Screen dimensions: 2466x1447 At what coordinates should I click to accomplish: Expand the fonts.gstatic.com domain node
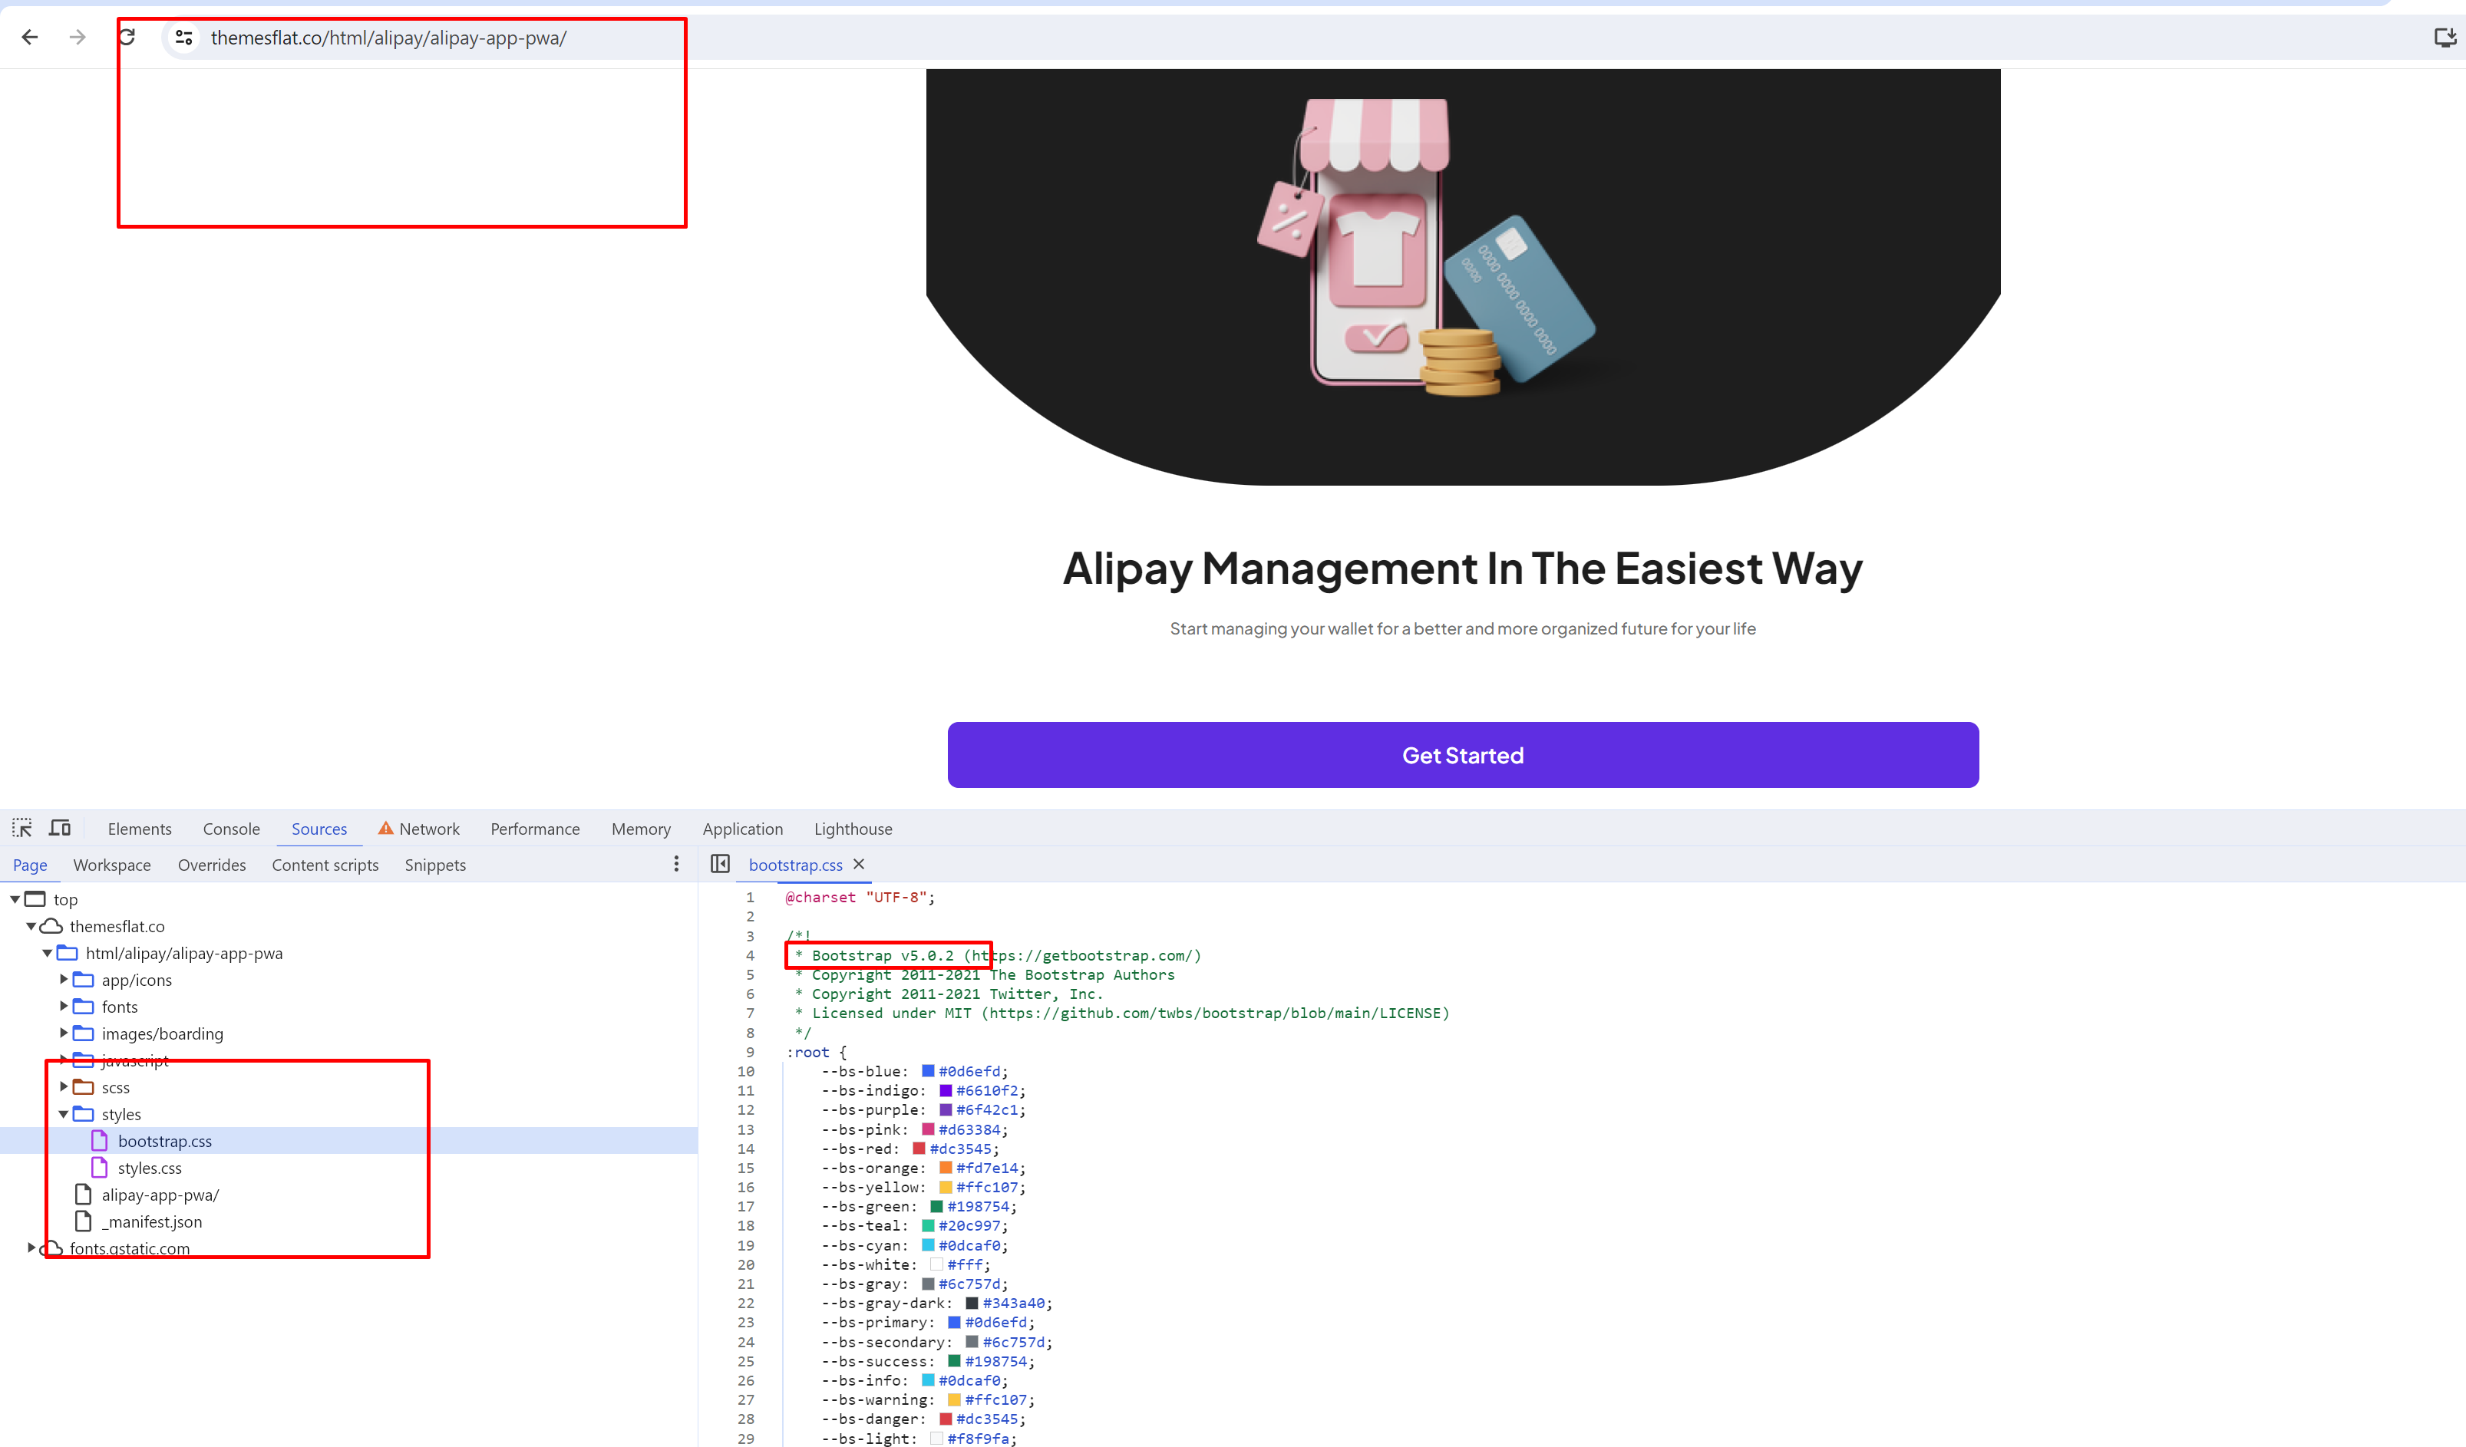tap(31, 1248)
